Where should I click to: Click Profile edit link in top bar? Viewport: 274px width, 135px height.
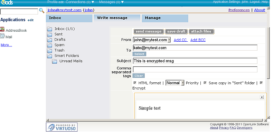[61, 2]
